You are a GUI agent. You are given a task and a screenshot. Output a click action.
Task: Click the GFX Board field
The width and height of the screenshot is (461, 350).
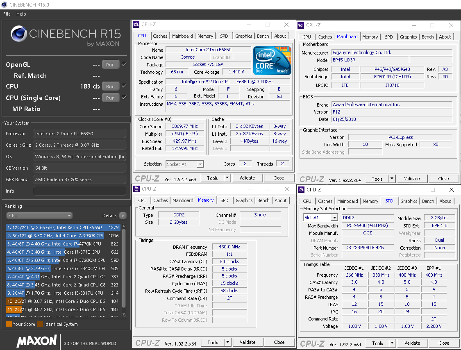tap(79, 180)
